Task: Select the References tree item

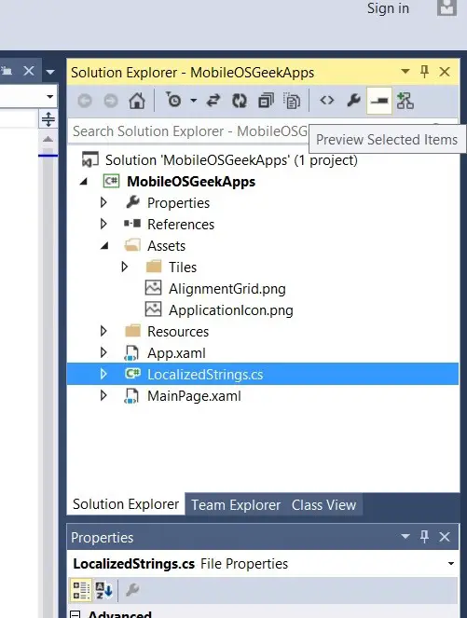Action: 181,225
